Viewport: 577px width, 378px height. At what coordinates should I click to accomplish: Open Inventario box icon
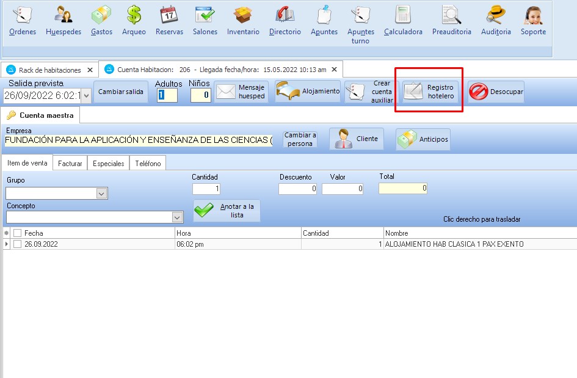243,15
